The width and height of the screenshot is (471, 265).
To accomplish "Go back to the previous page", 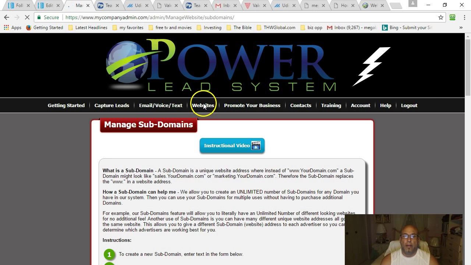I will pos(6,17).
